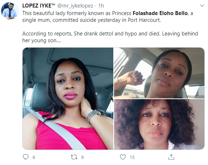Open the LOPEZ IYKE profile avatar
The image size is (208, 165).
coord(10,11)
